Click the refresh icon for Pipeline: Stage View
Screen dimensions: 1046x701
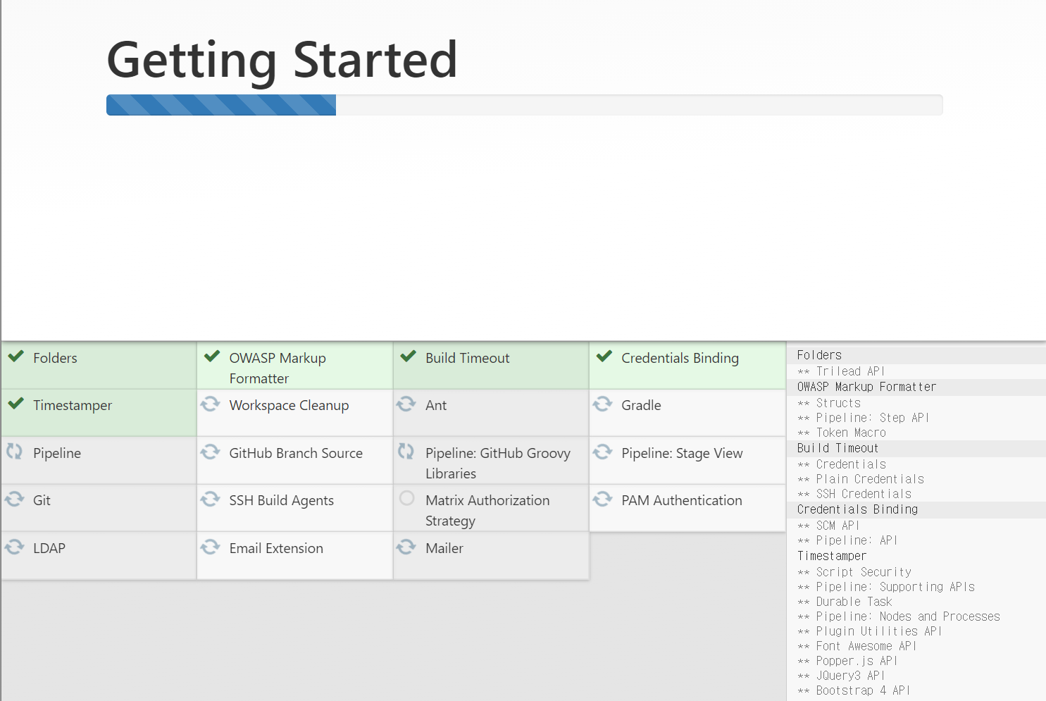(602, 452)
